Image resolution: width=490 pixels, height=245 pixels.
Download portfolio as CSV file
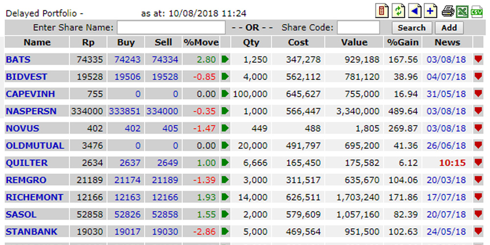click(477, 11)
